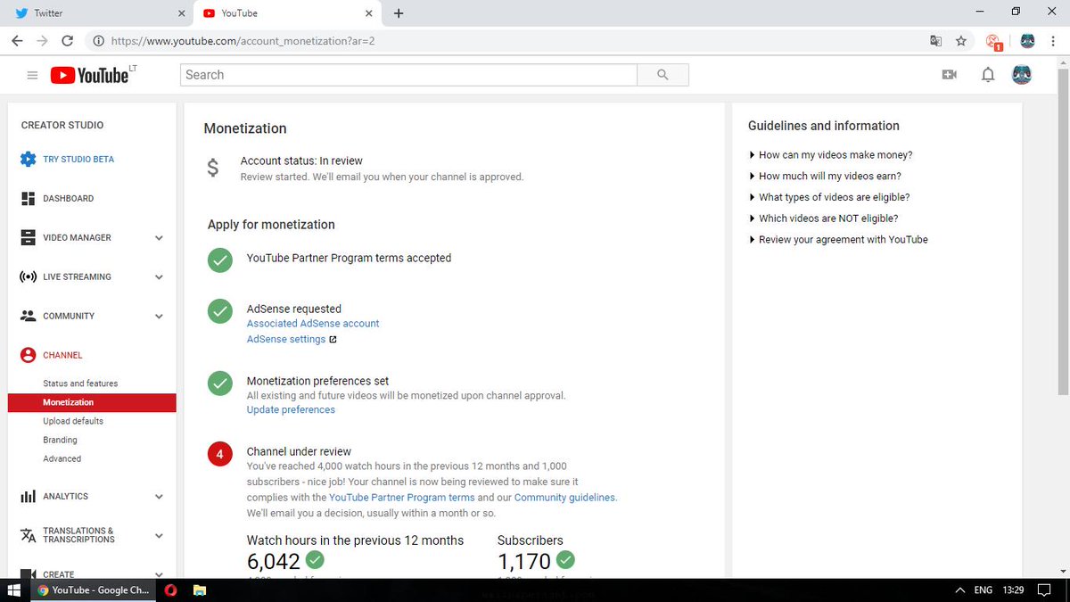This screenshot has height=602, width=1070.
Task: Open a new browser tab
Action: (x=398, y=13)
